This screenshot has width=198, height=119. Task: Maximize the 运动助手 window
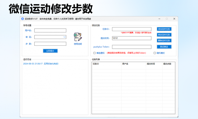pos(167,19)
